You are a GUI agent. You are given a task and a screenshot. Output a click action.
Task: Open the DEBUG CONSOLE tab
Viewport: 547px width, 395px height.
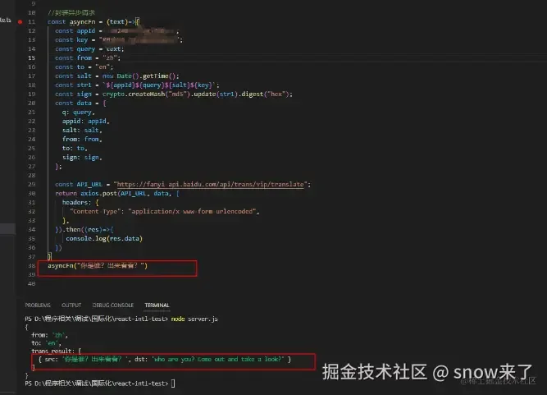pos(113,305)
